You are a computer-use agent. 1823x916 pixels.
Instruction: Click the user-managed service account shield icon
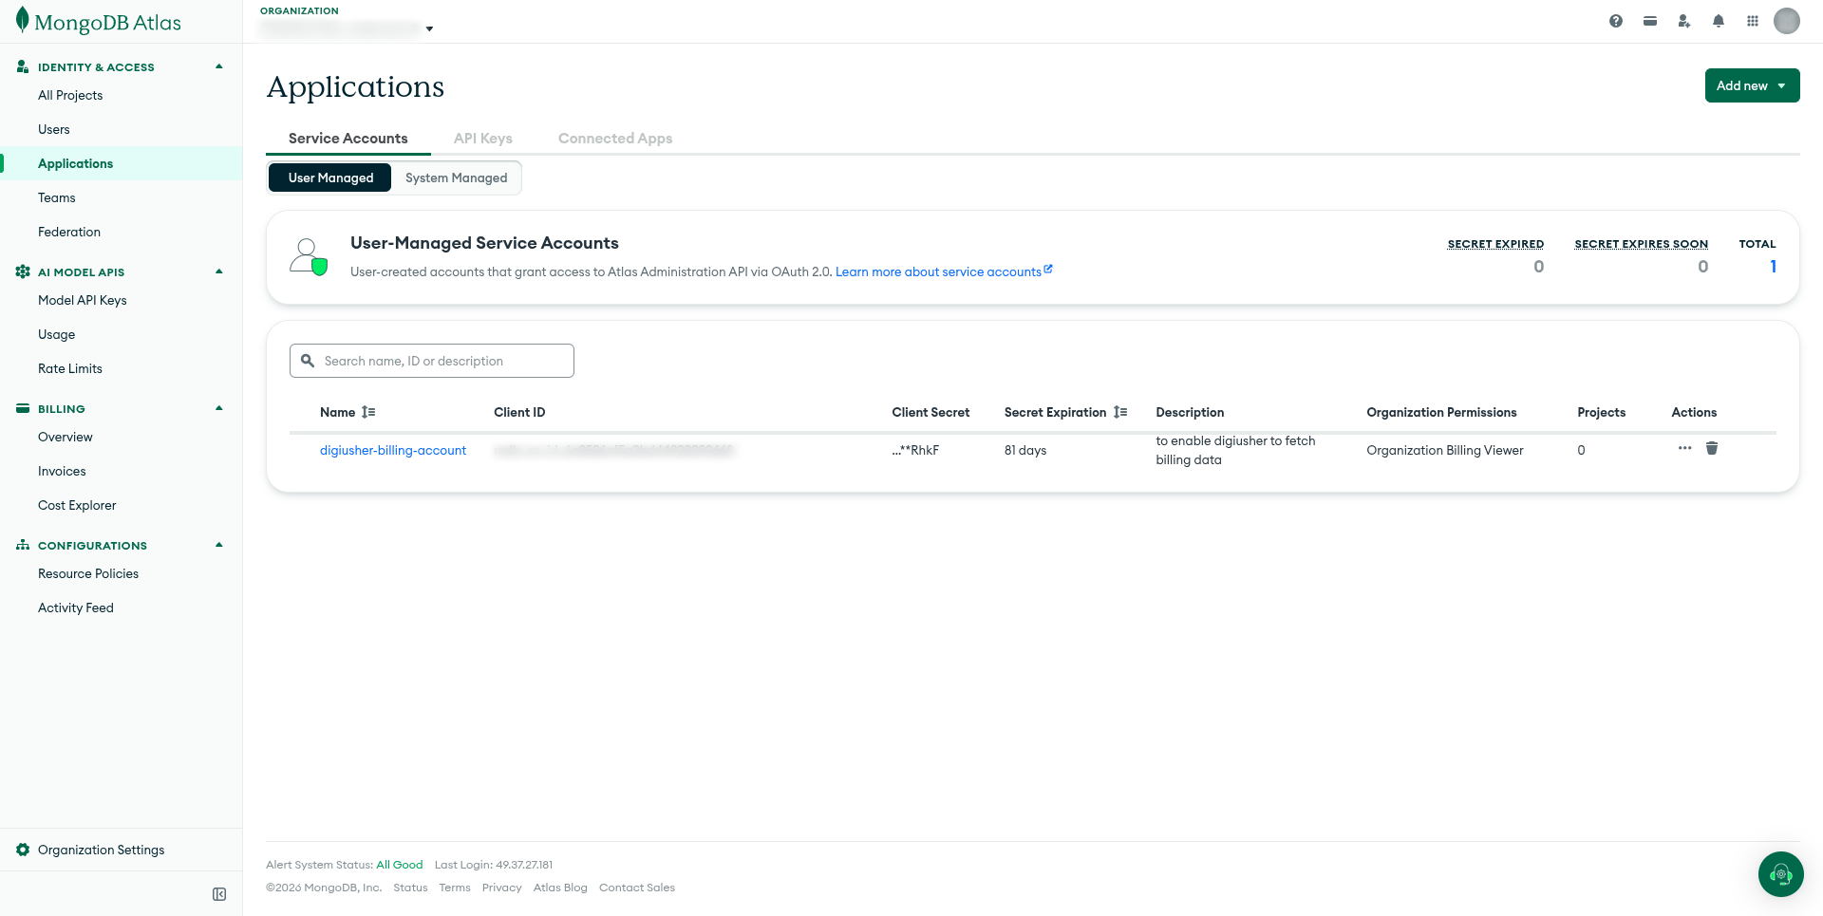(x=309, y=257)
